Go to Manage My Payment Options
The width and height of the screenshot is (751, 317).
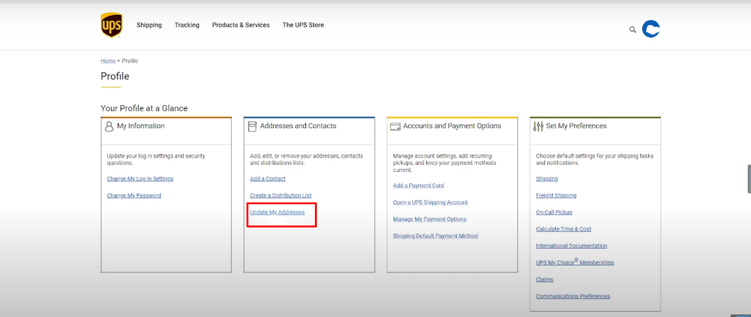point(429,219)
